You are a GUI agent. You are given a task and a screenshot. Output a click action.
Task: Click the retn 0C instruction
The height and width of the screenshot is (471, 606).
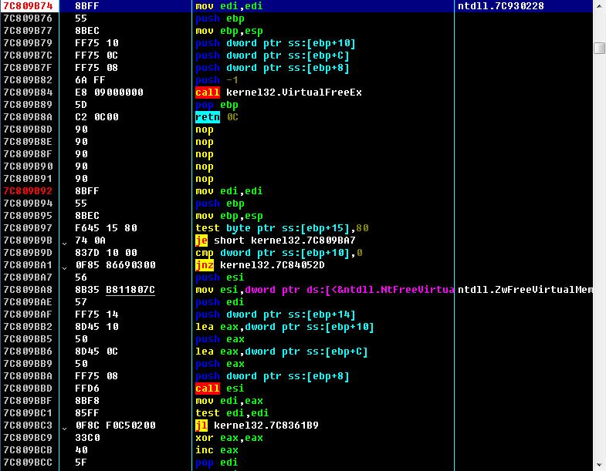pos(216,117)
